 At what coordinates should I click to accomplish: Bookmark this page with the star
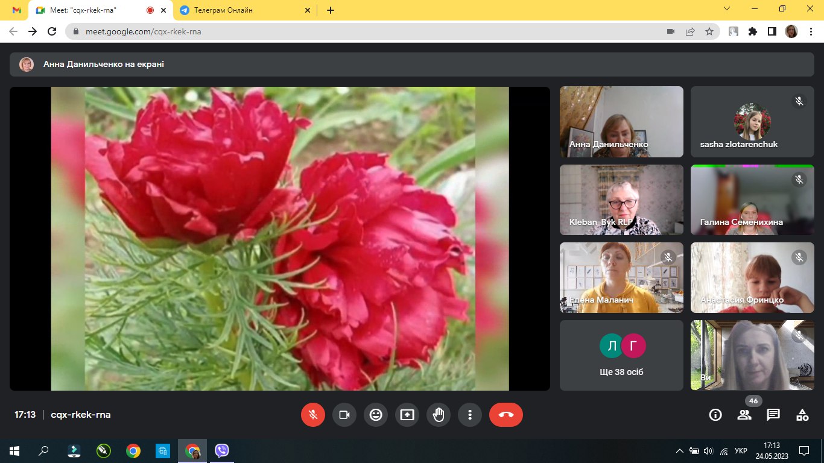[x=709, y=31]
